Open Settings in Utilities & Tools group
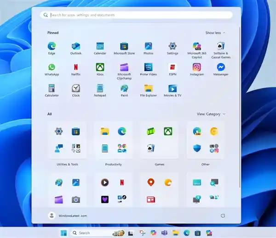Viewport: 276px width, 238px height. 59,131
